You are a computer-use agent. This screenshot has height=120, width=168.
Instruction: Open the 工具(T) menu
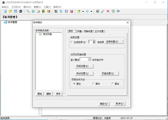pos(47,7)
